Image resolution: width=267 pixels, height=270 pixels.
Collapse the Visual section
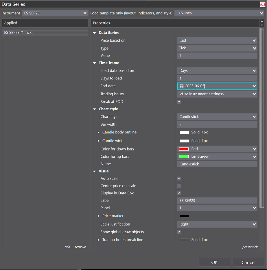(x=94, y=171)
